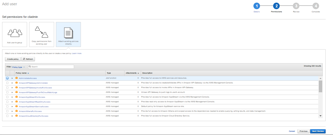Expand the AmazonAppStreamServiceAccess row arrow
Image resolution: width=333 pixels, height=135 pixels.
12,106
